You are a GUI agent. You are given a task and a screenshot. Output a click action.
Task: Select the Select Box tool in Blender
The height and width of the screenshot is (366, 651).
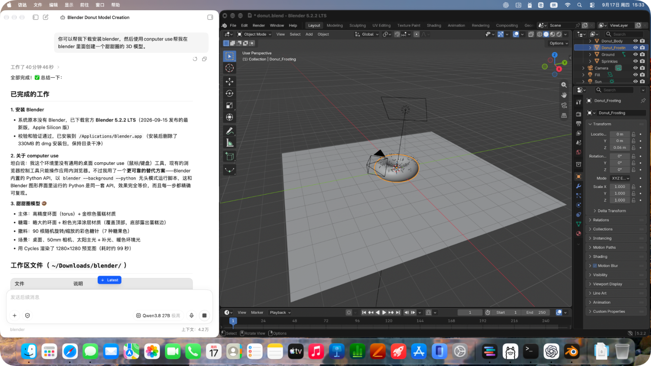(x=230, y=56)
